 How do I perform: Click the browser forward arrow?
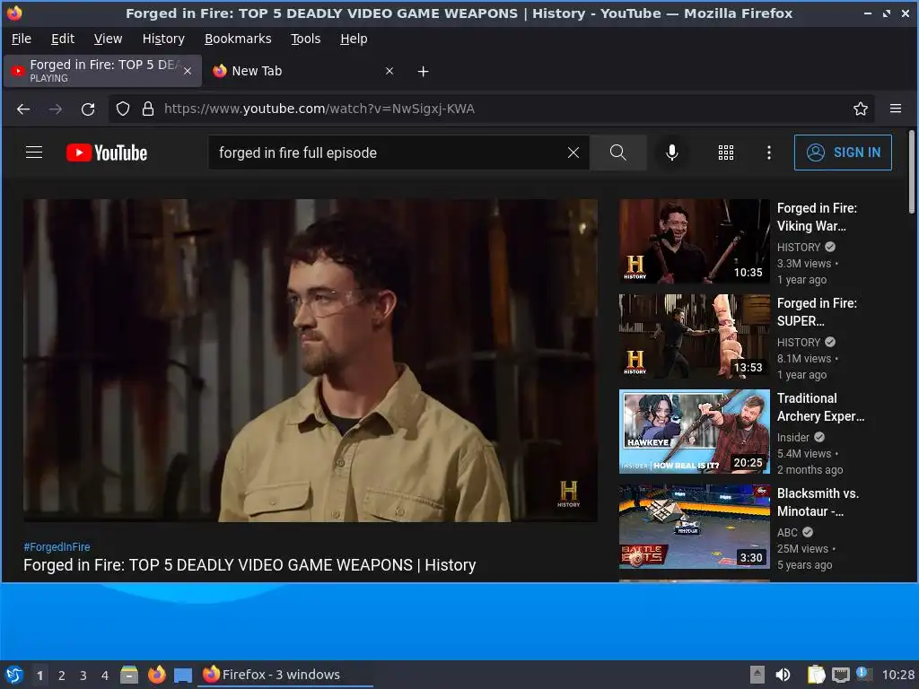pyautogui.click(x=56, y=109)
